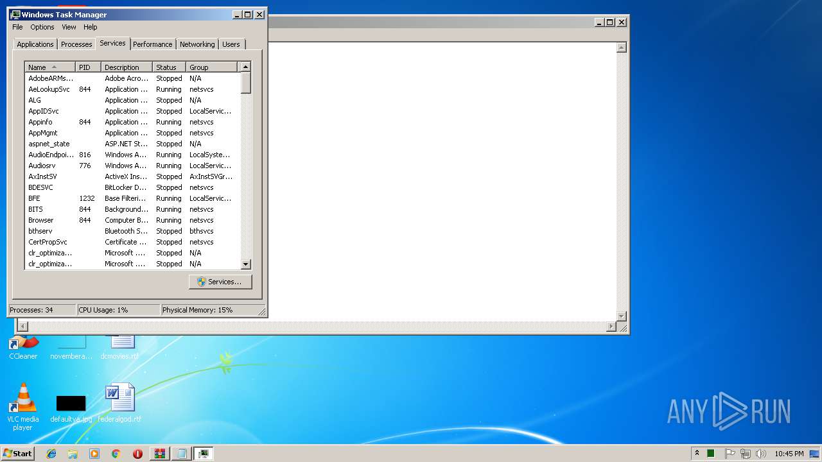This screenshot has width=822, height=462.
Task: Switch to the Users tab
Action: point(231,44)
